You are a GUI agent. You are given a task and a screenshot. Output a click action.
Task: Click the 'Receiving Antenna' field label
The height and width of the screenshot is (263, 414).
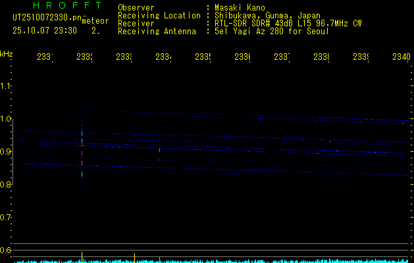(157, 31)
